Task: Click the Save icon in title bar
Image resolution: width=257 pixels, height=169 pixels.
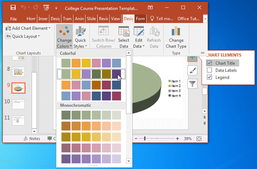Action: pyautogui.click(x=13, y=8)
